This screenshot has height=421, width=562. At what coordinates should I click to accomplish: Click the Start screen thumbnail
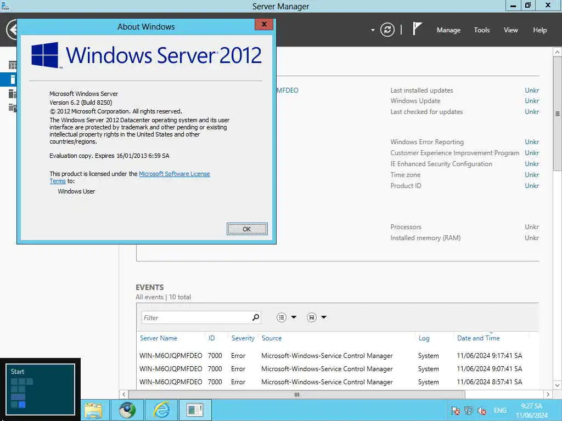pyautogui.click(x=40, y=389)
